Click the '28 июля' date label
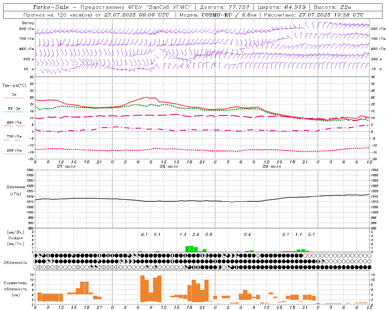Image resolution: width=387 pixels, height=310 pixels. coord(169,167)
